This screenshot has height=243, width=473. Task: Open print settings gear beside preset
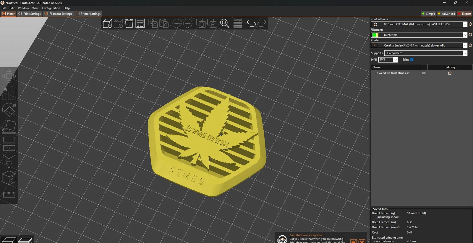pos(470,24)
